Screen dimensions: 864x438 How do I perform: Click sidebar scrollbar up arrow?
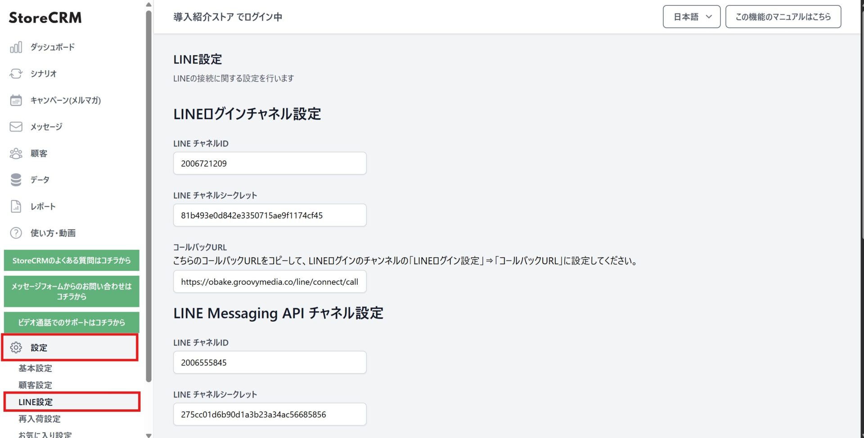(148, 4)
